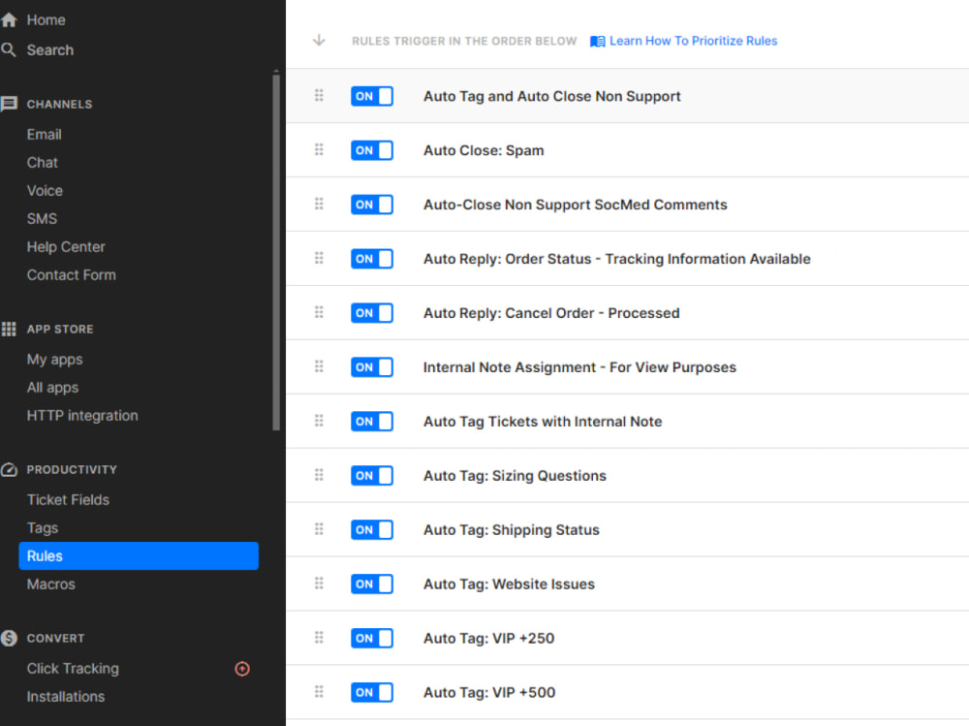Toggle Auto Tag Tickets with Internal Note
The height and width of the screenshot is (726, 969).
click(x=372, y=421)
